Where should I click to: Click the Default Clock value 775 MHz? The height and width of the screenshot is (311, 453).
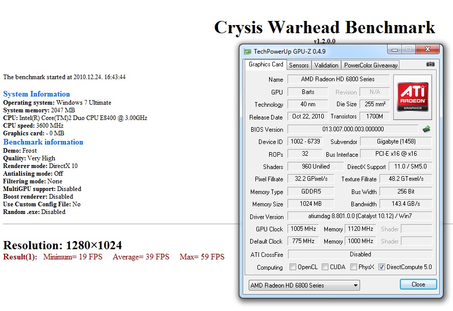(x=303, y=241)
